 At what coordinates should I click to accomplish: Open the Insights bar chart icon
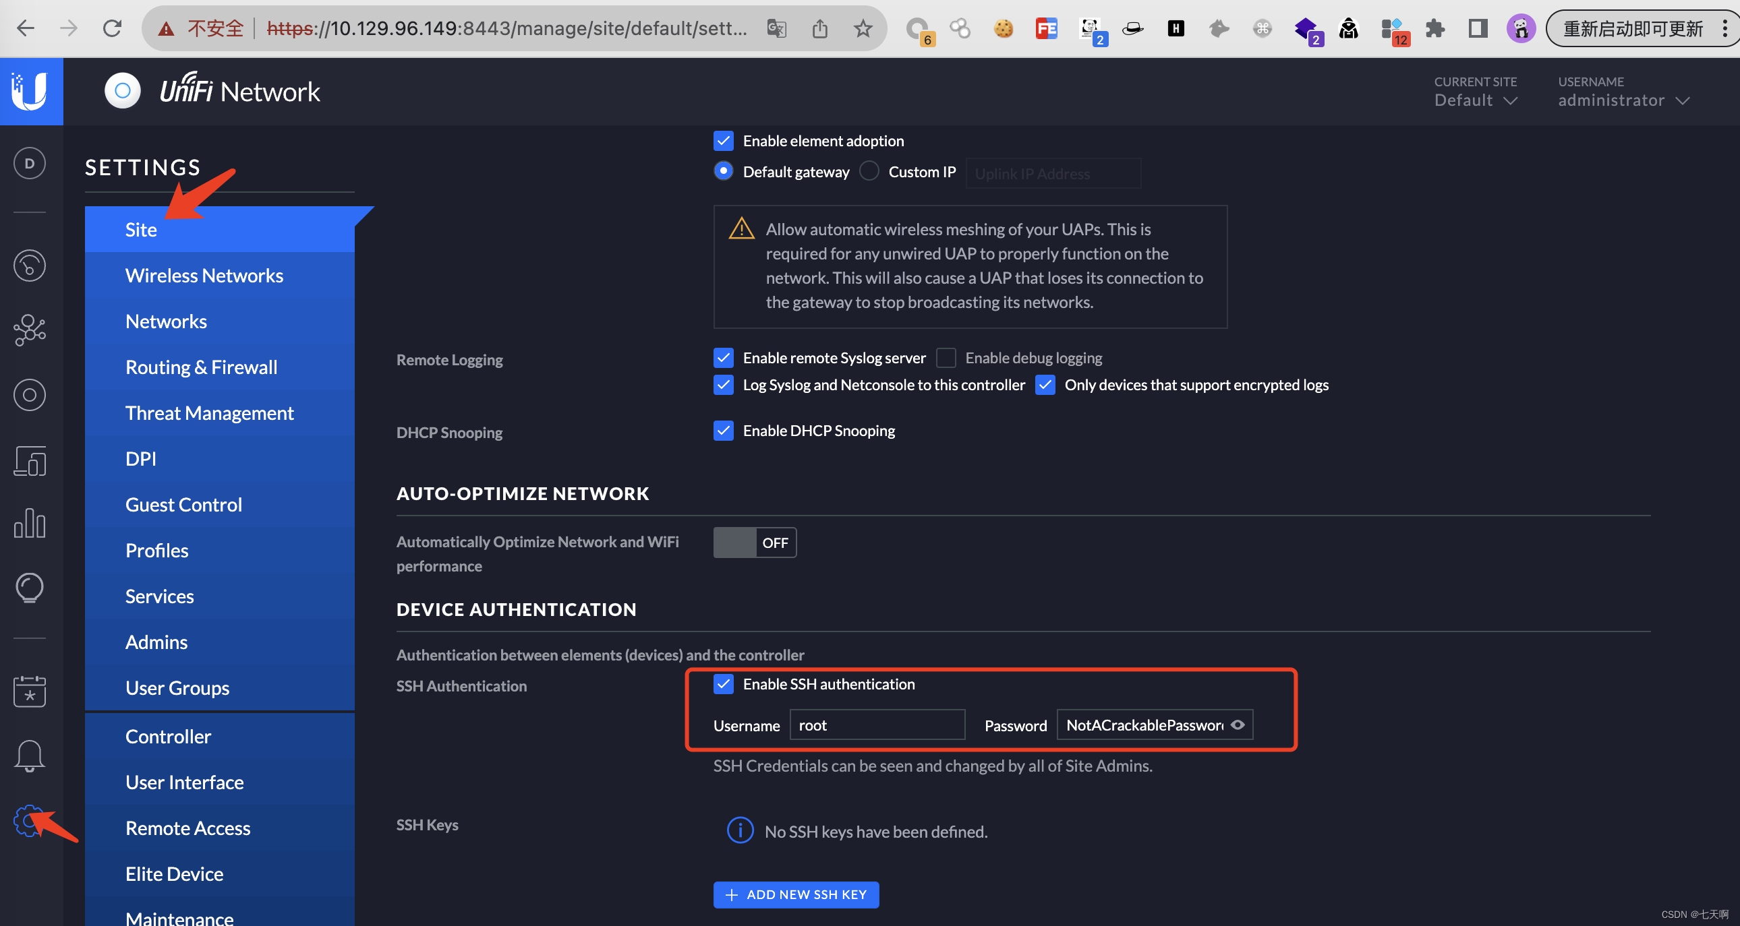pos(30,523)
